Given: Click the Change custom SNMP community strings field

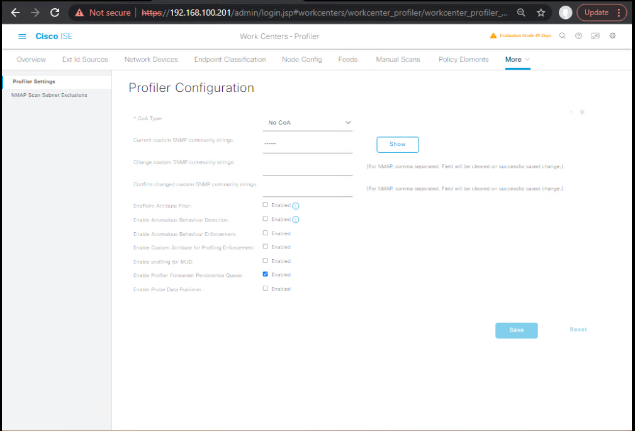Looking at the screenshot, I should tap(308, 167).
